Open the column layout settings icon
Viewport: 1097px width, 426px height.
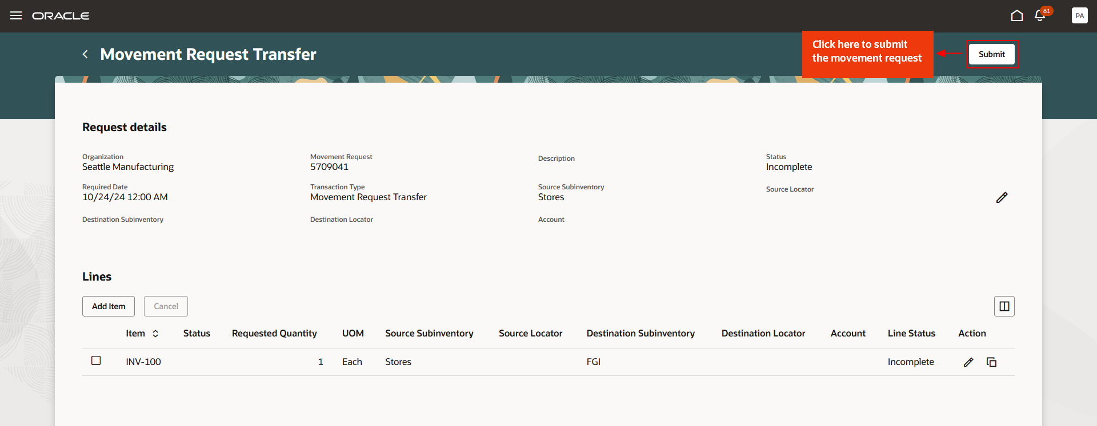[1004, 306]
